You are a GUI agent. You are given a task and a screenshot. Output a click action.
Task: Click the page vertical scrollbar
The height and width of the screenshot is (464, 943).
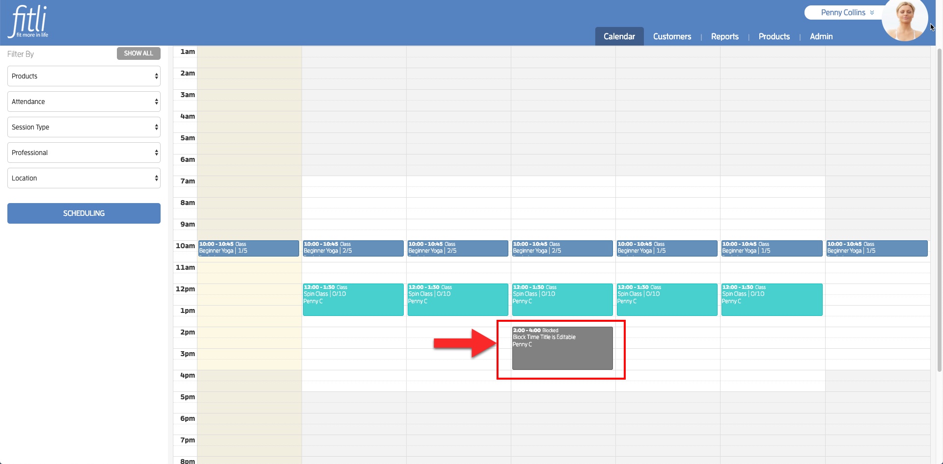point(939,211)
